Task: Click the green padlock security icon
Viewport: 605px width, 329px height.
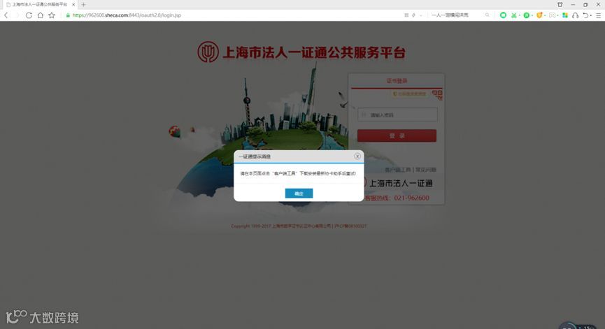Action: pyautogui.click(x=68, y=15)
